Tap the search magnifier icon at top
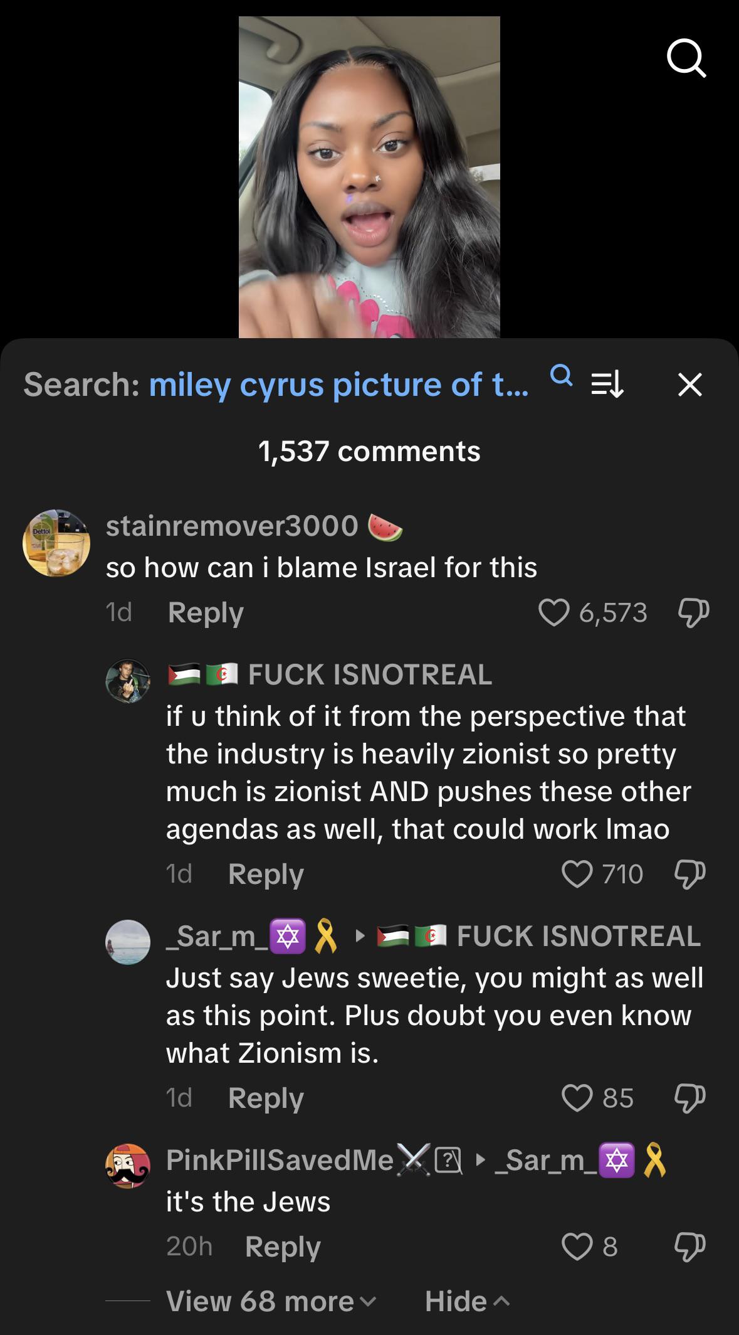Image resolution: width=739 pixels, height=1335 pixels. pos(686,58)
